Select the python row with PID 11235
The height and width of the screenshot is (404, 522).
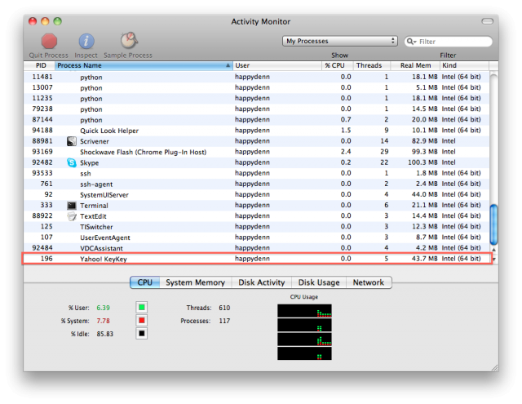point(257,98)
